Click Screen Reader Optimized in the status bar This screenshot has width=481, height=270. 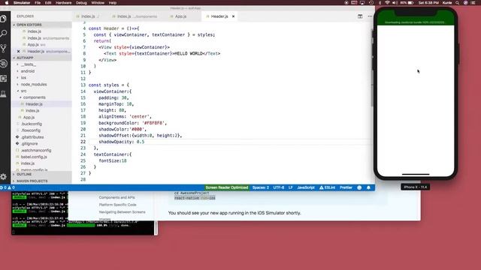tap(227, 187)
